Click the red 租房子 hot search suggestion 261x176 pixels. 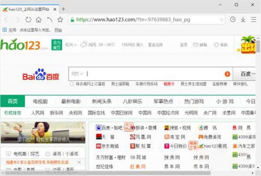[169, 84]
